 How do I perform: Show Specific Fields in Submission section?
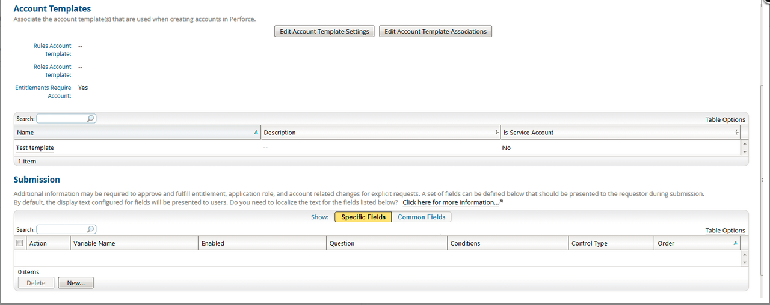point(363,217)
